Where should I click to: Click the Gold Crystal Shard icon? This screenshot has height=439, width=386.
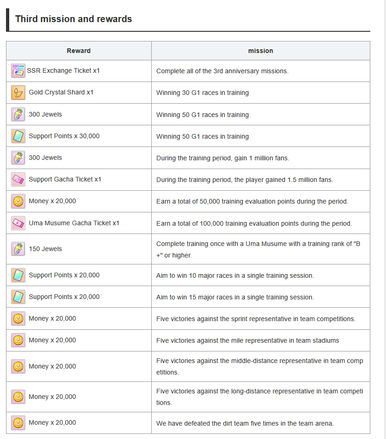(18, 93)
